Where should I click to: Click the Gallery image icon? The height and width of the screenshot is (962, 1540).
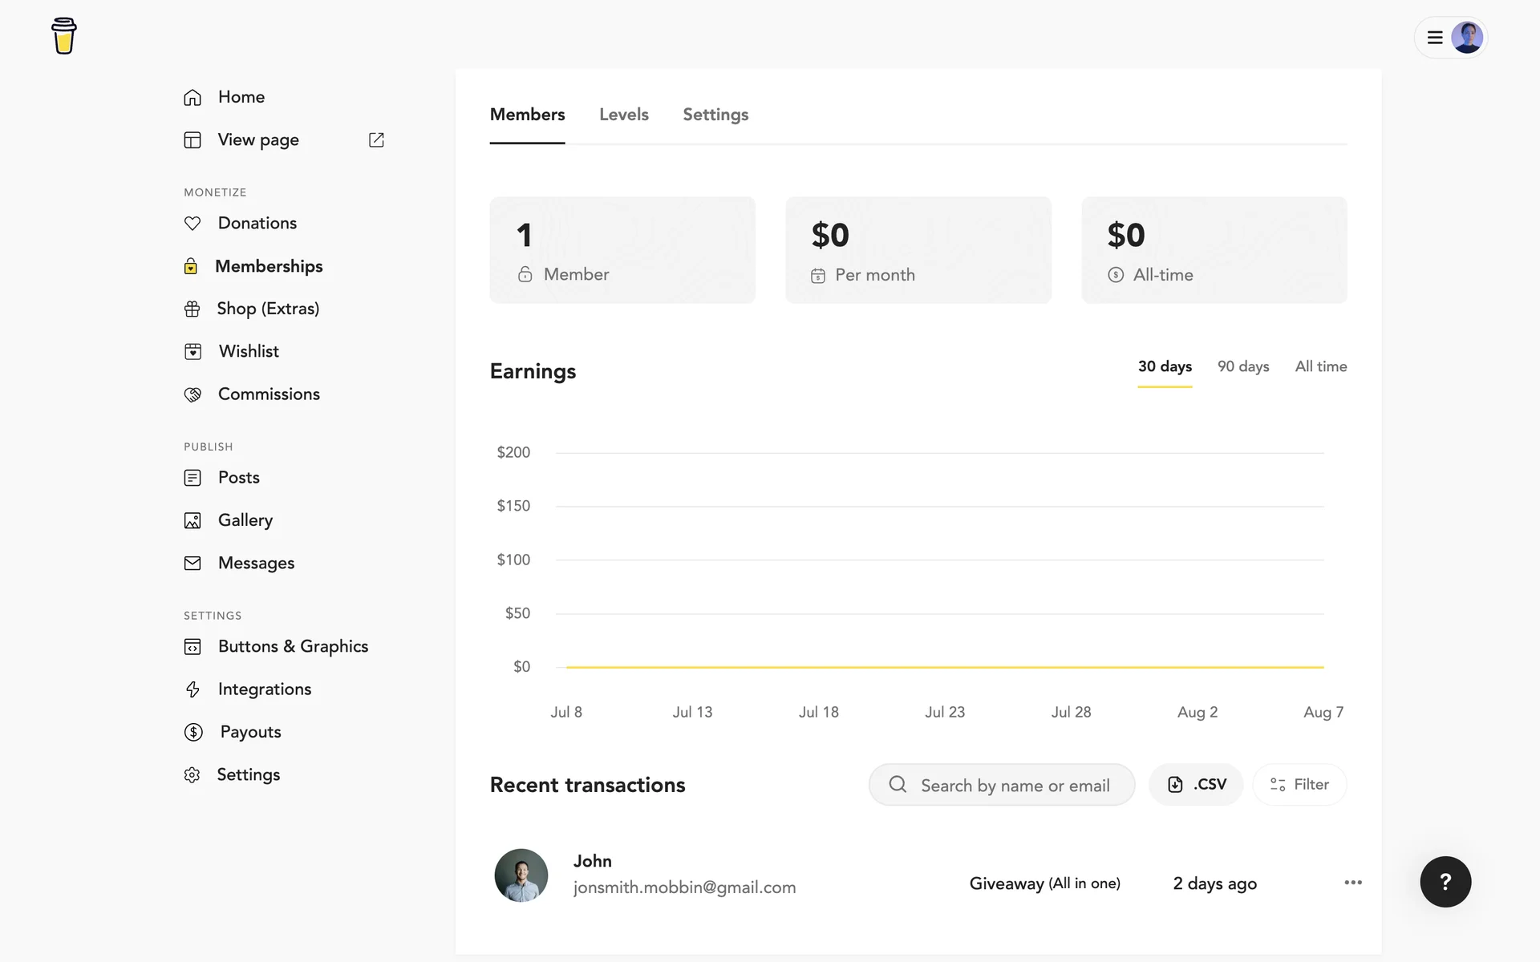192,520
